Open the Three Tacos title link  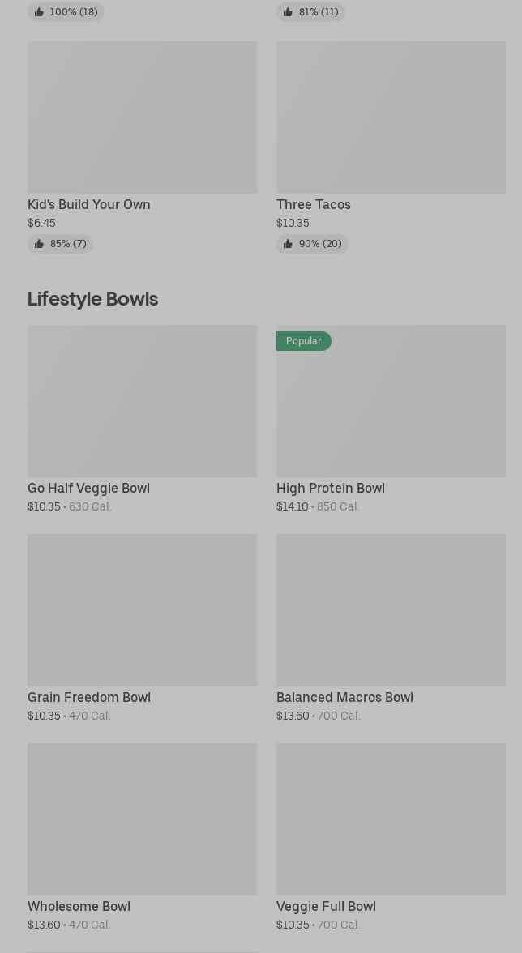(x=314, y=204)
